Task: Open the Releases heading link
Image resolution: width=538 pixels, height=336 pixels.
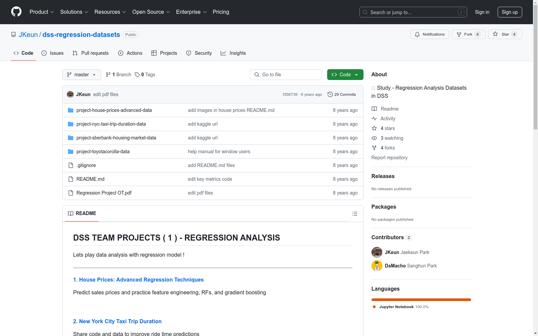Action: coord(383,176)
